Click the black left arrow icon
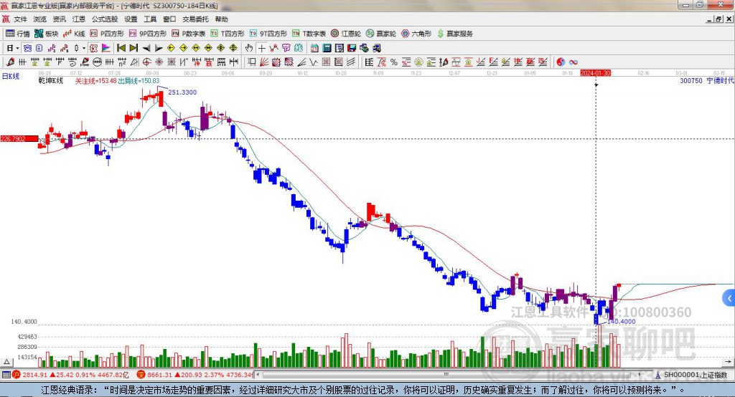 [146, 48]
